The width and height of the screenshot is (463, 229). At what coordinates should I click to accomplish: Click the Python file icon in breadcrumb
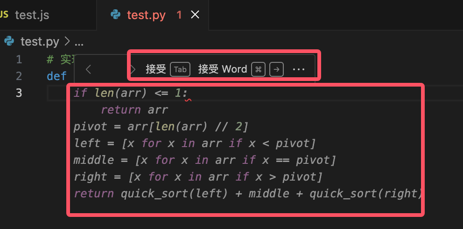[9, 42]
